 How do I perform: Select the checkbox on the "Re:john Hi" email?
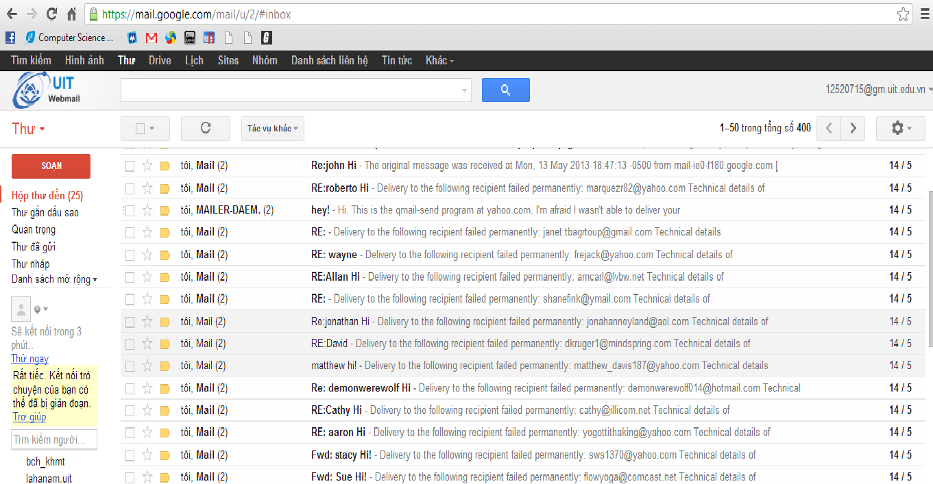coord(129,165)
